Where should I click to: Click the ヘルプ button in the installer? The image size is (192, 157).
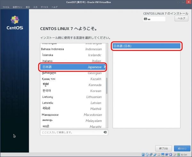(181, 19)
